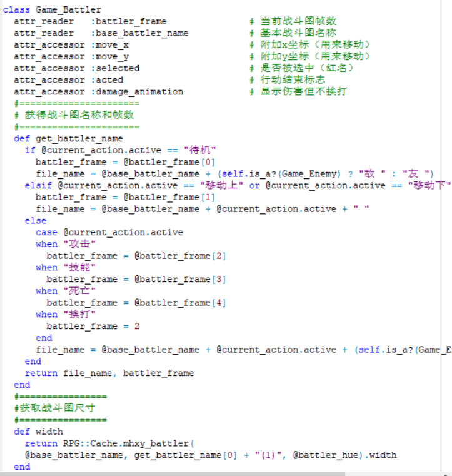This screenshot has height=476, width=452.
Task: Click the string "友 " in the ternary
Action: click(x=416, y=174)
